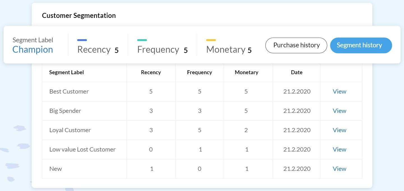The height and width of the screenshot is (191, 404).
Task: Click the yellow Monetary color bar
Action: point(211,40)
